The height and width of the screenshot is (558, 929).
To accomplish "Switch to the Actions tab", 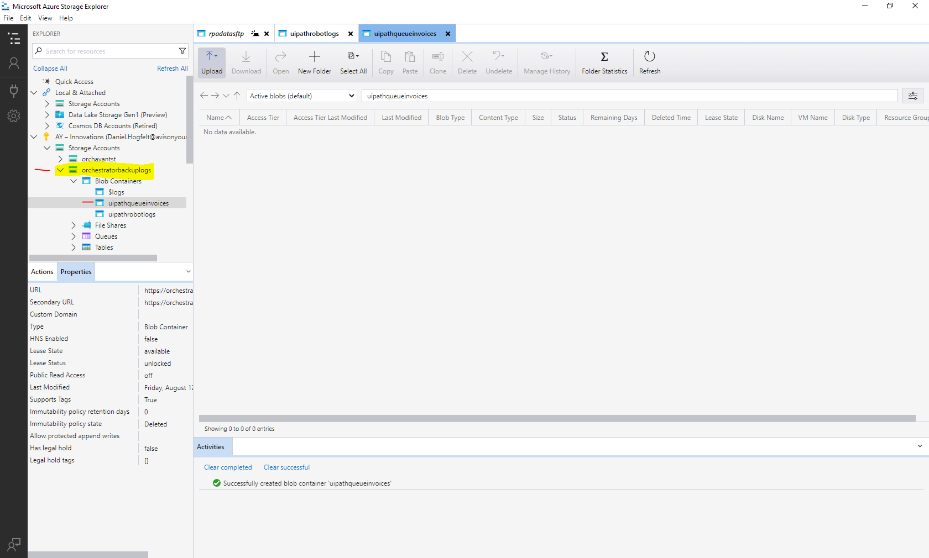I will click(x=42, y=271).
